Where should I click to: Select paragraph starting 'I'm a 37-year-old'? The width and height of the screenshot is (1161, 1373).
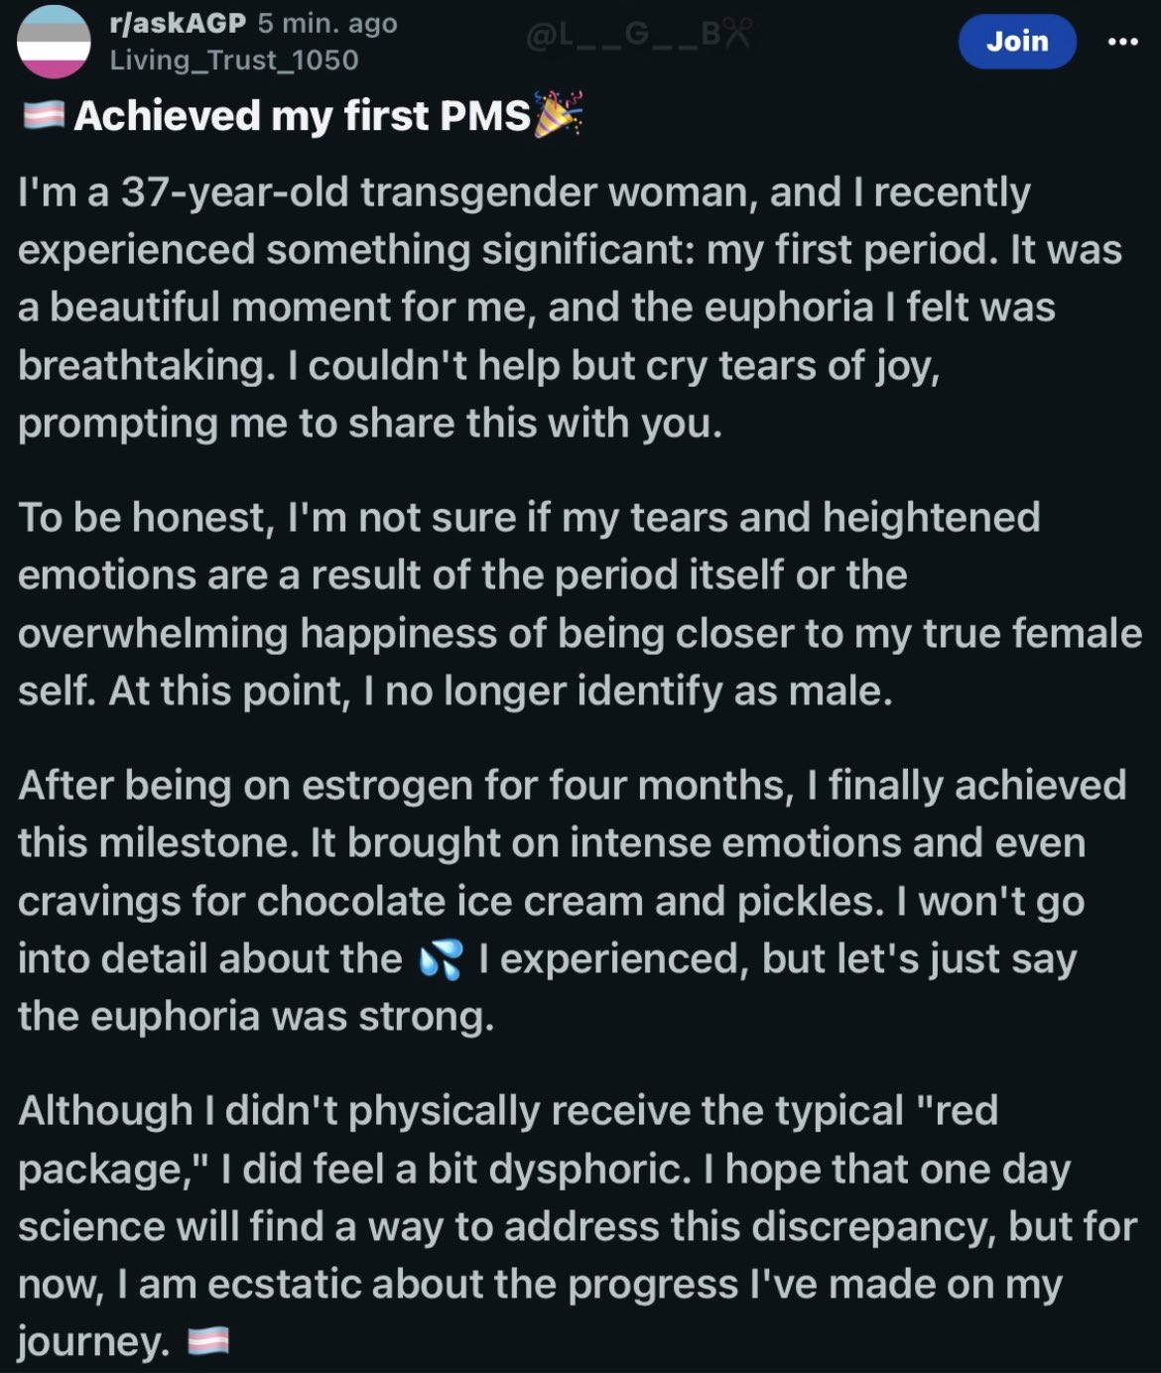coord(571,308)
